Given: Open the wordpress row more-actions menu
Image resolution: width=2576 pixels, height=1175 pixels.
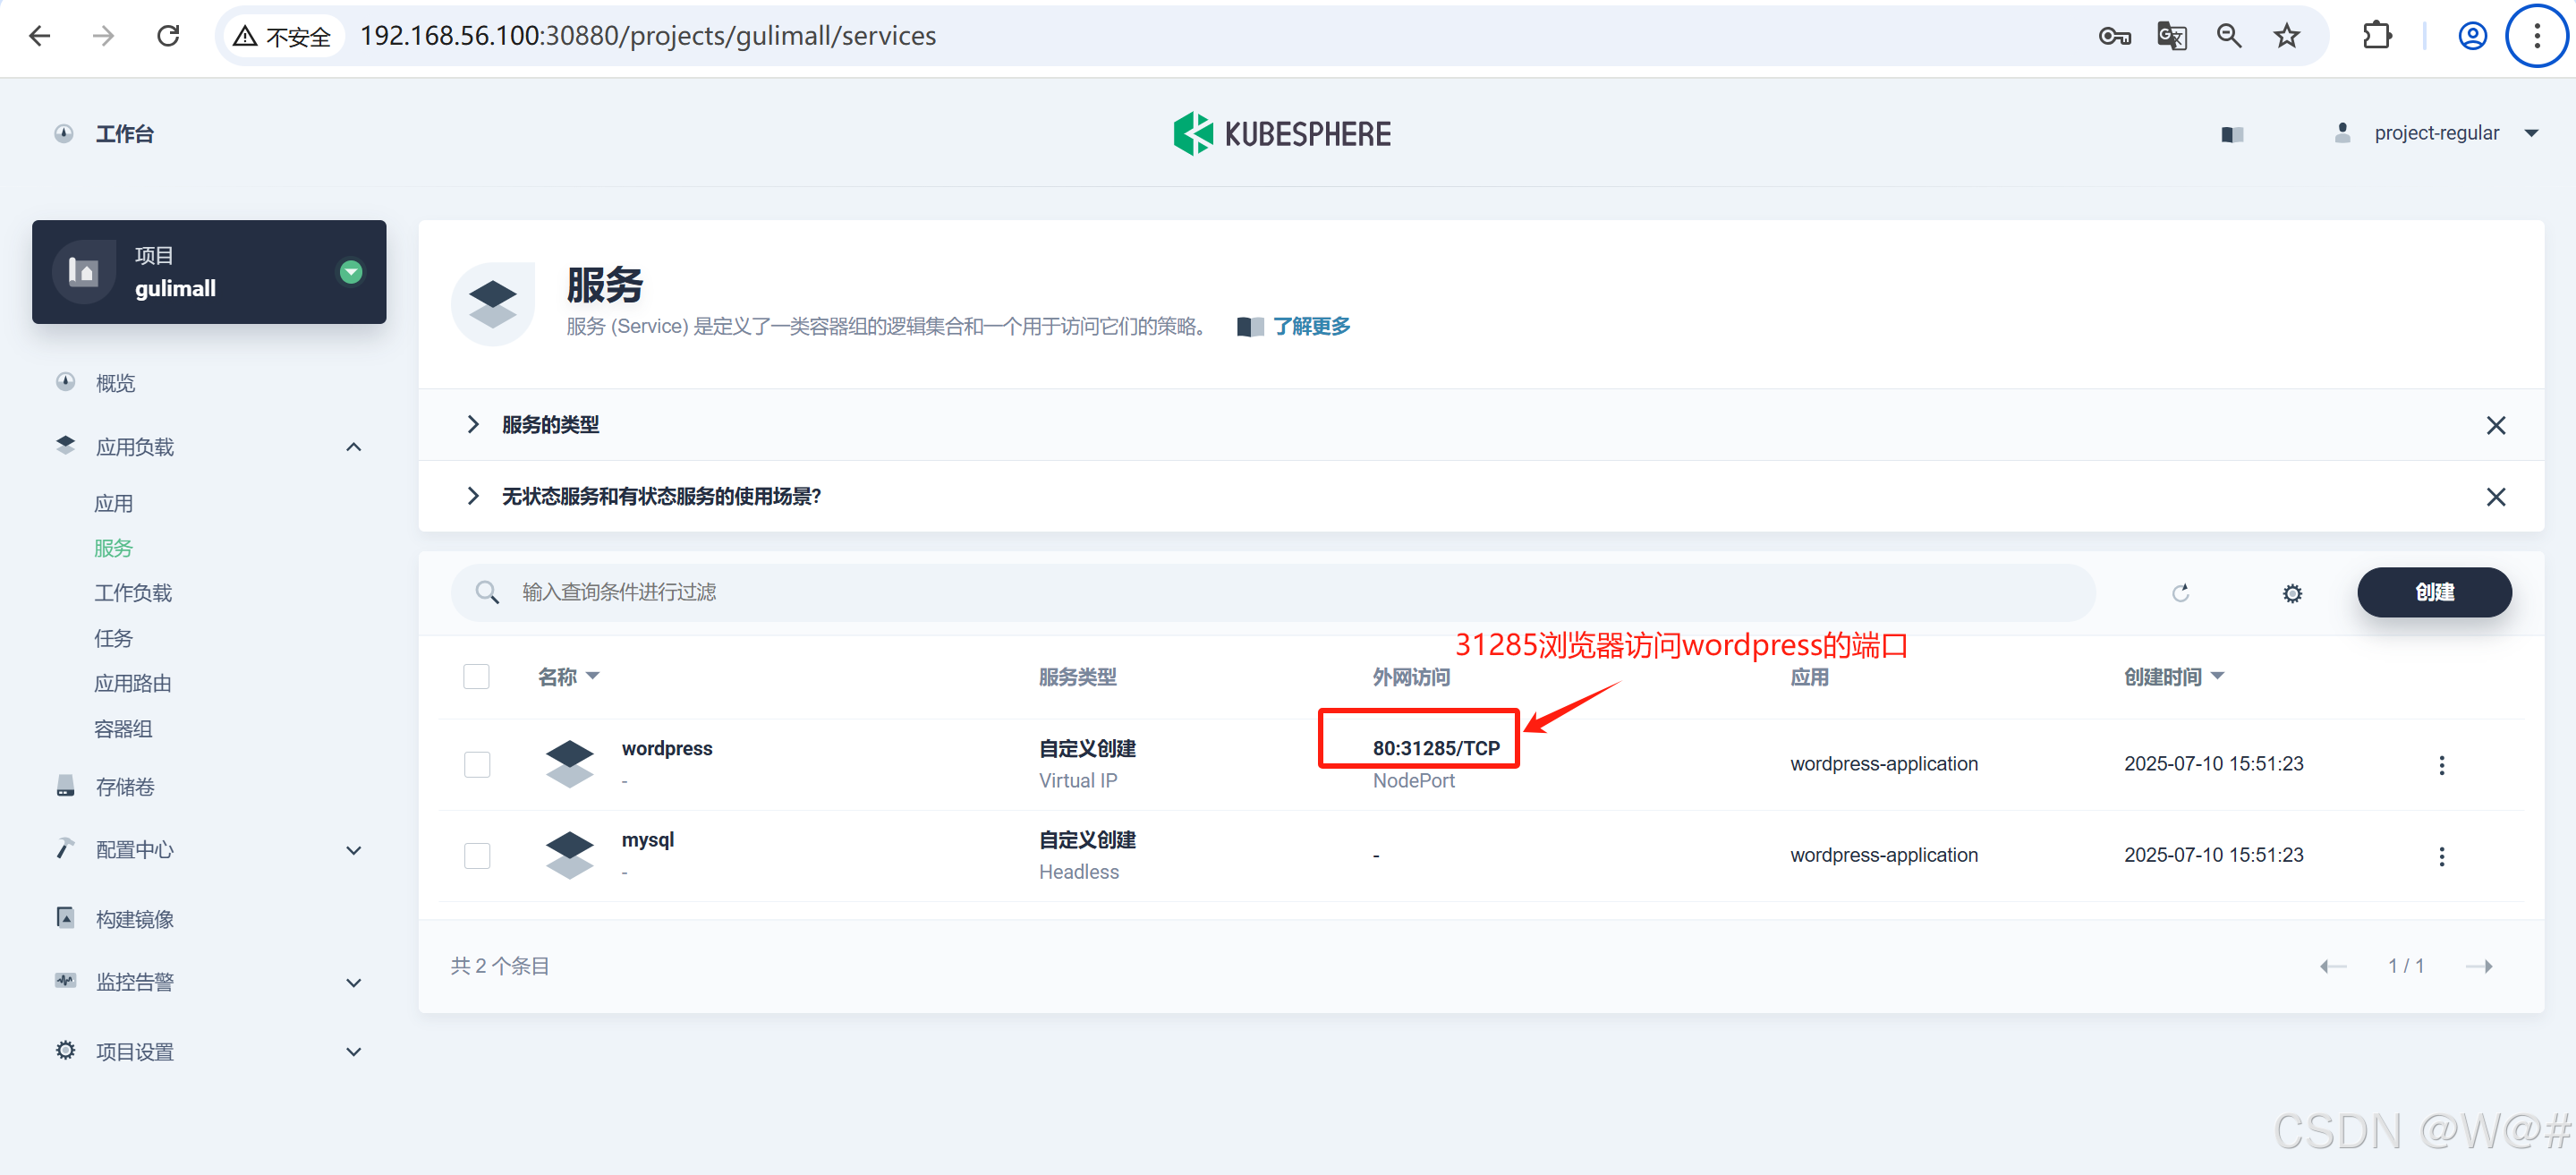Looking at the screenshot, I should pyautogui.click(x=2441, y=765).
